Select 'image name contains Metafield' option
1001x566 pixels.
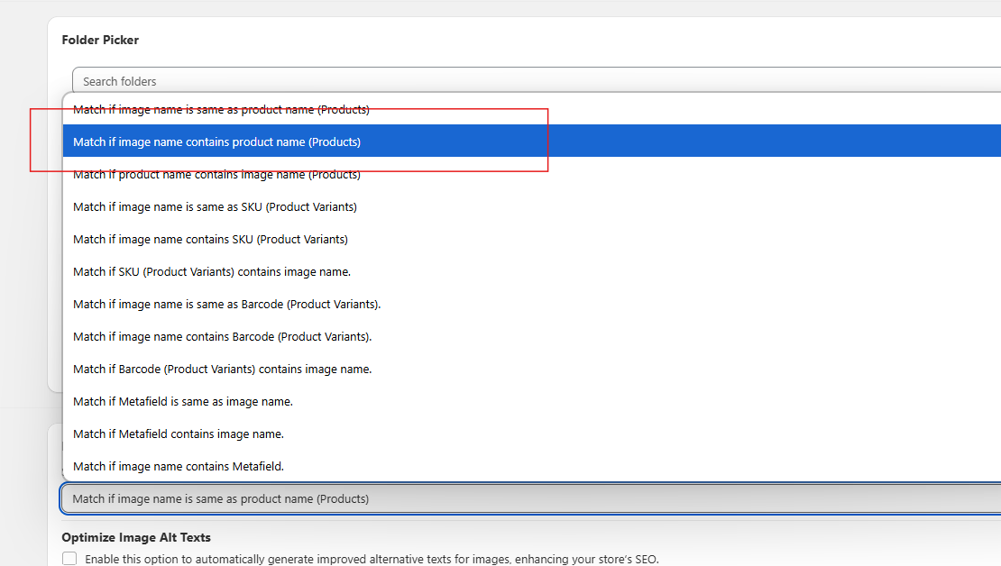tap(179, 467)
